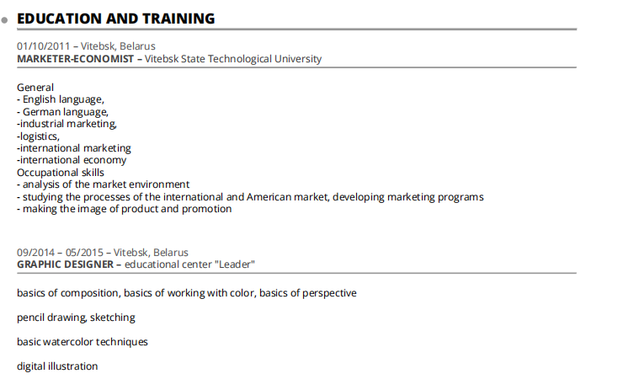Click the international economy line
This screenshot has height=379, width=623.
[72, 160]
